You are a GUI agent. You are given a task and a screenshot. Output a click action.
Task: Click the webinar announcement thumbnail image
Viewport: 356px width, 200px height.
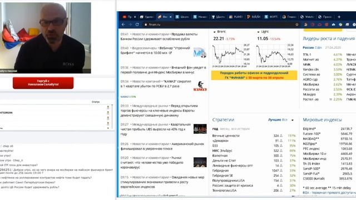click(x=200, y=53)
